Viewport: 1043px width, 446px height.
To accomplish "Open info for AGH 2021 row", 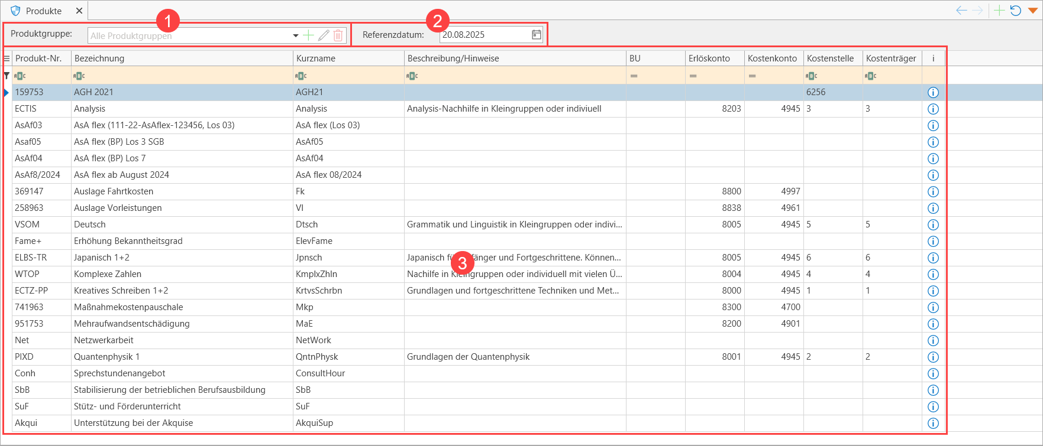I will coord(934,92).
